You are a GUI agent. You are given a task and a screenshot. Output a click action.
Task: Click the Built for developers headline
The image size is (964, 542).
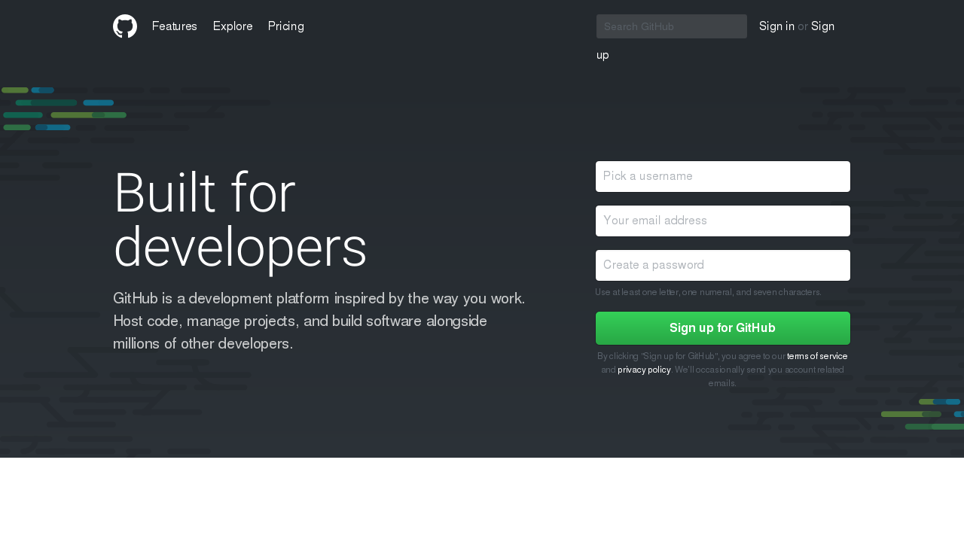(240, 220)
